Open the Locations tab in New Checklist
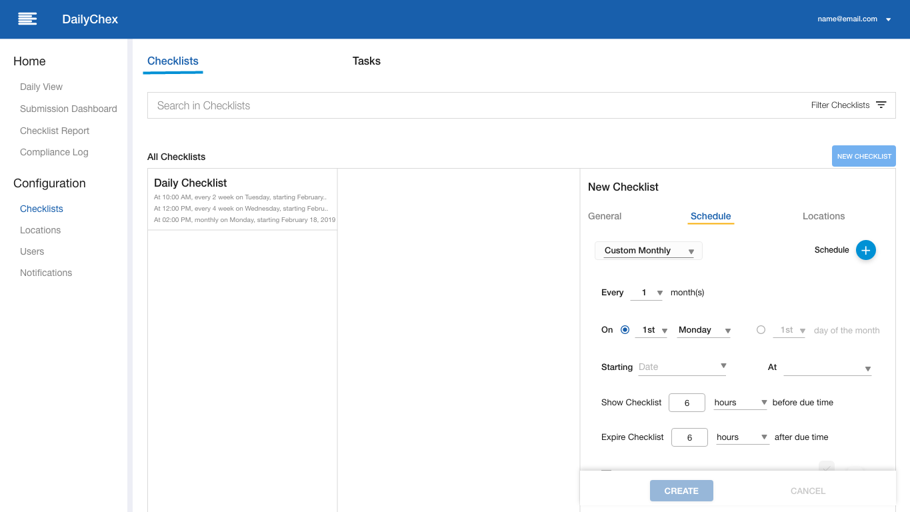The image size is (910, 512). pyautogui.click(x=823, y=216)
